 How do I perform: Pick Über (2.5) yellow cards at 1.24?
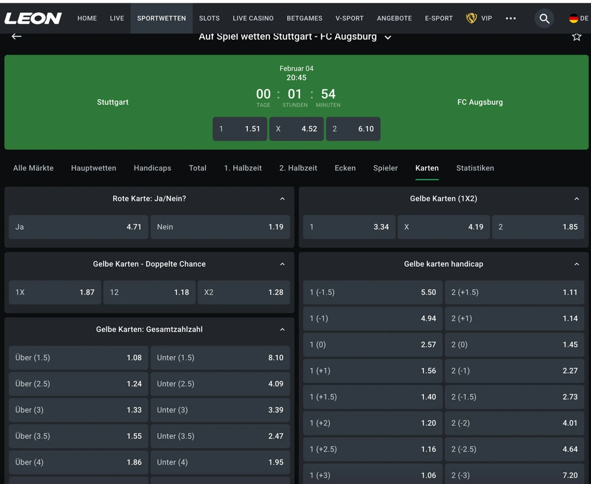pos(78,384)
